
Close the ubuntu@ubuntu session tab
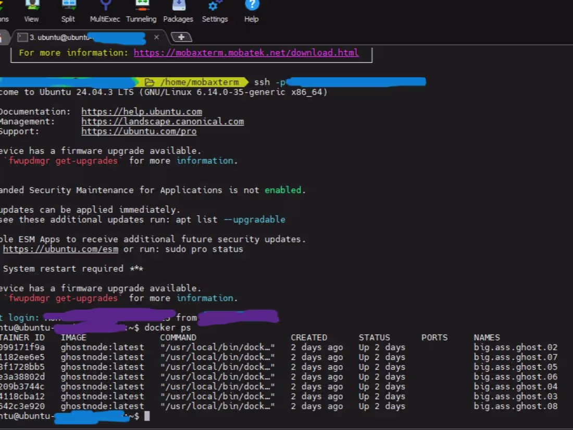coord(156,38)
